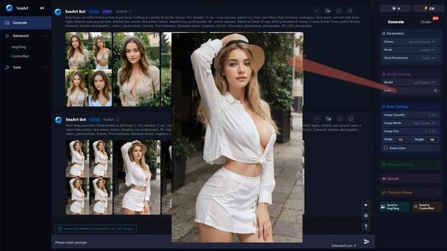Enable the Restore Face checkbox

click(386, 148)
